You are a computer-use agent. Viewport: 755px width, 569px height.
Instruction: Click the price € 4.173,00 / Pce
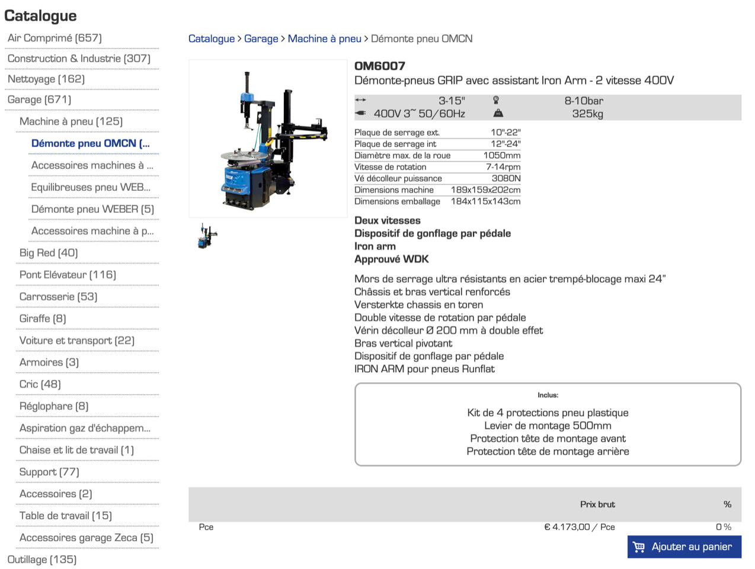(x=580, y=527)
